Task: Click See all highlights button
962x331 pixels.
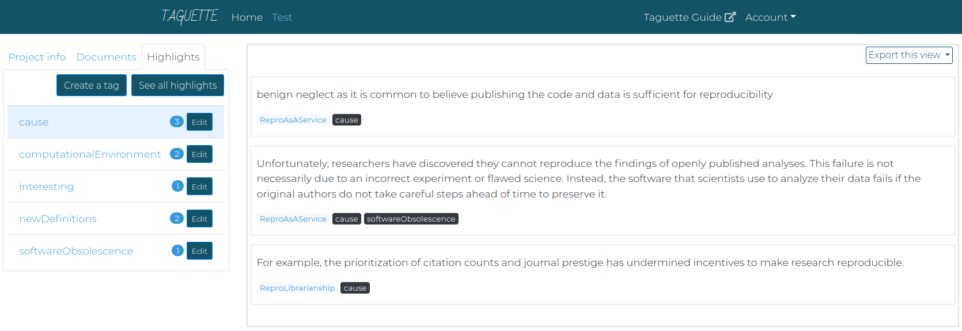Action: coord(177,85)
